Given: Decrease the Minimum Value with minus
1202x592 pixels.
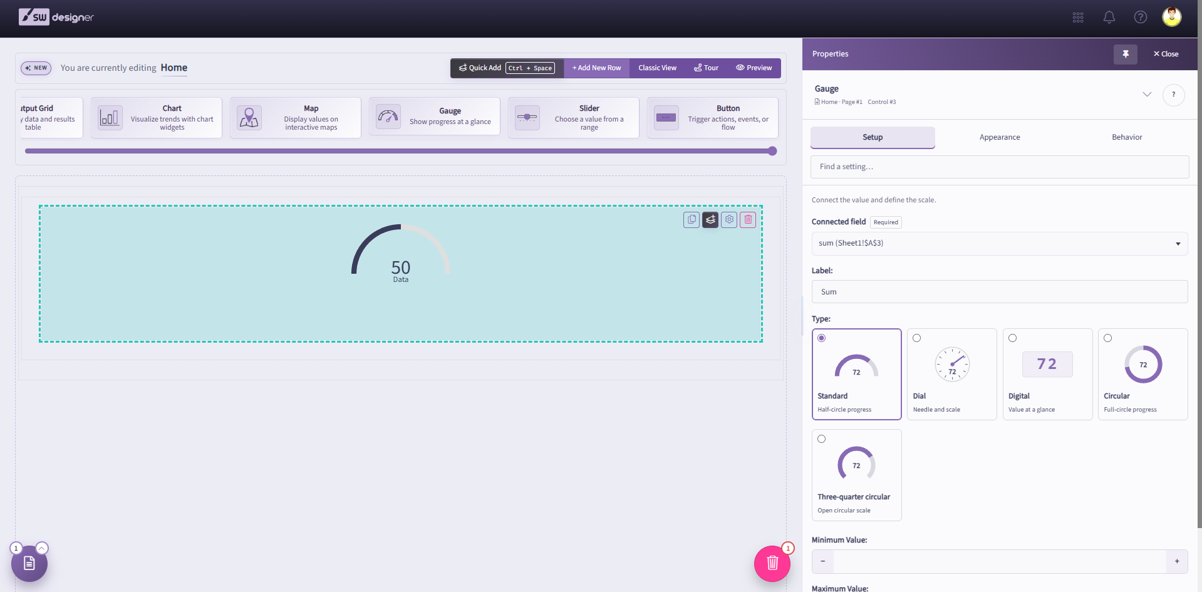Looking at the screenshot, I should [823, 561].
